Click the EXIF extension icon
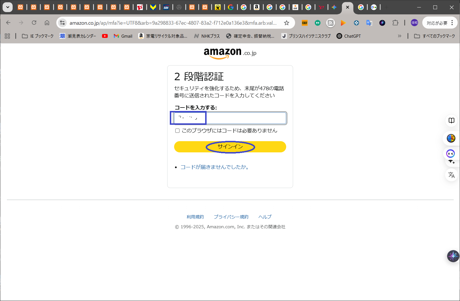Viewport: 460px width, 301px height. click(x=305, y=23)
